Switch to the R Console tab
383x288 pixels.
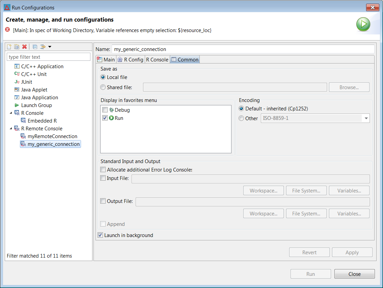click(x=157, y=60)
